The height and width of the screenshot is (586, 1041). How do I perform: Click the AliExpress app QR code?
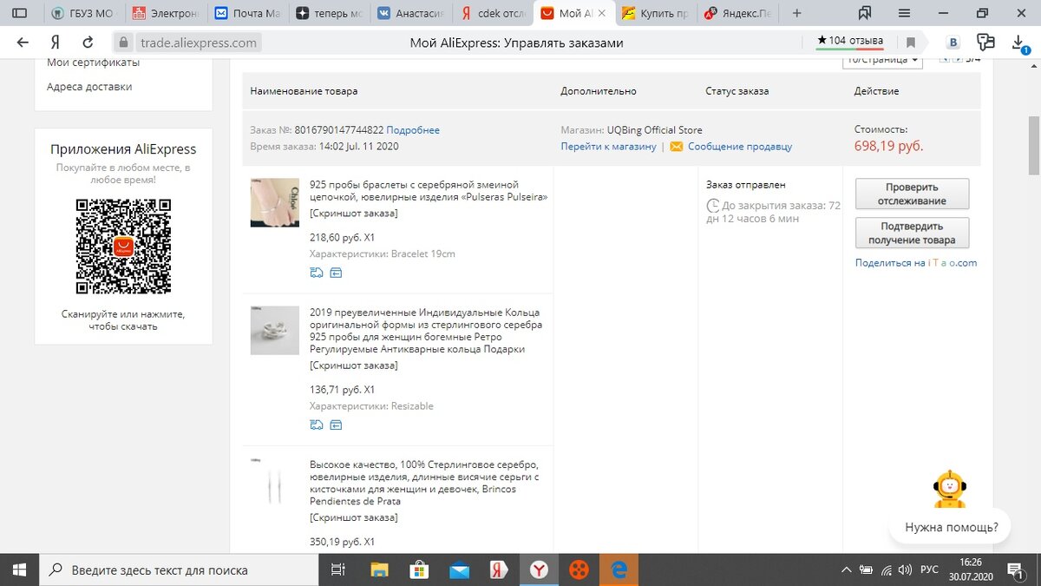(x=123, y=247)
